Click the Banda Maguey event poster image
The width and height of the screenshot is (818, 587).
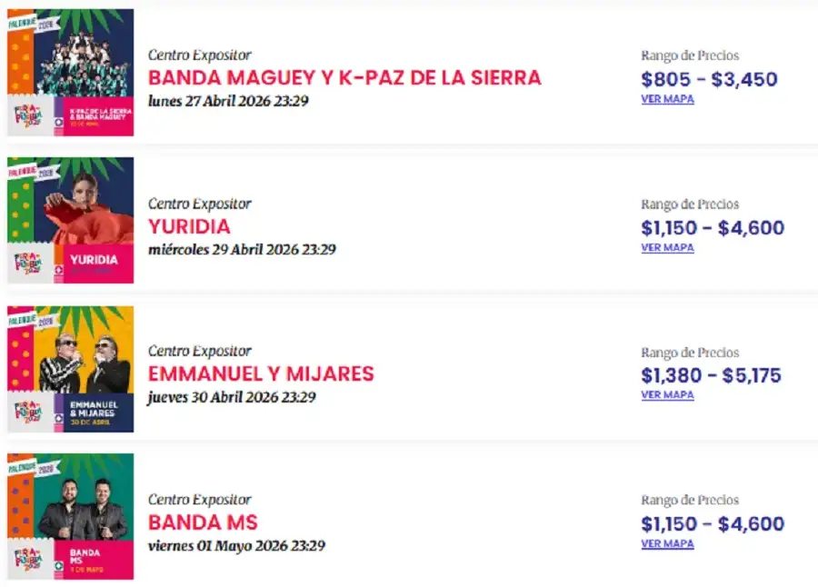point(69,72)
